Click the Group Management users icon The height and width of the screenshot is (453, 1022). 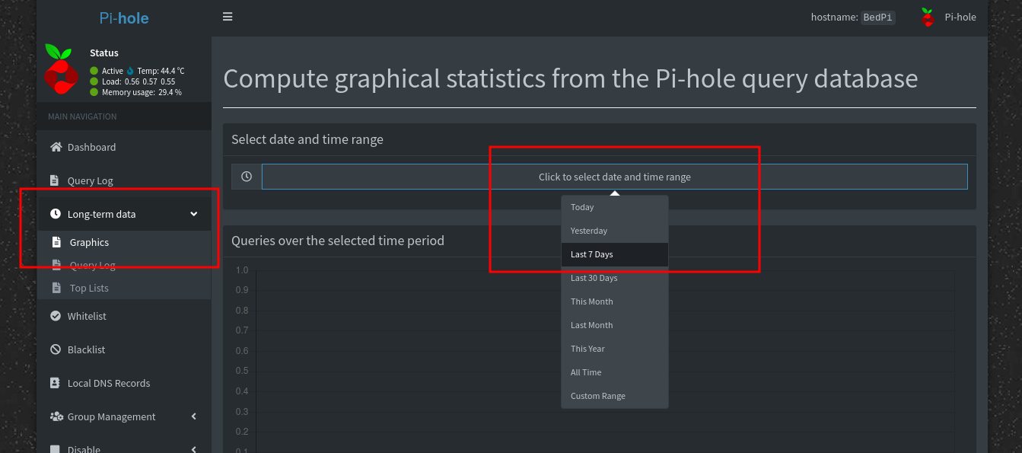pyautogui.click(x=56, y=416)
